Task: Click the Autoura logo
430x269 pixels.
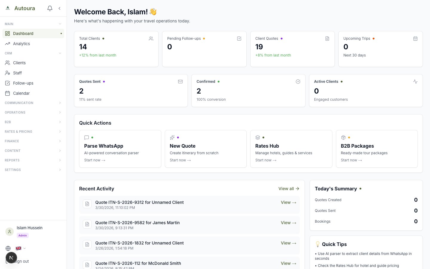Action: click(8, 8)
